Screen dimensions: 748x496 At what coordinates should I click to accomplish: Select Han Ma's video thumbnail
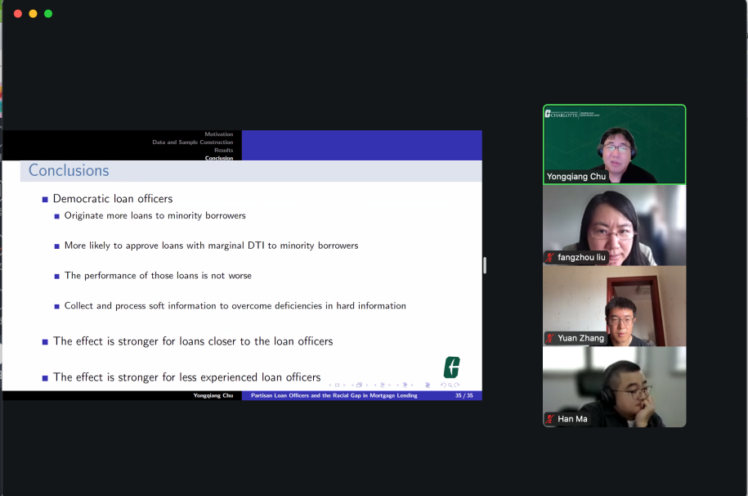coord(614,386)
